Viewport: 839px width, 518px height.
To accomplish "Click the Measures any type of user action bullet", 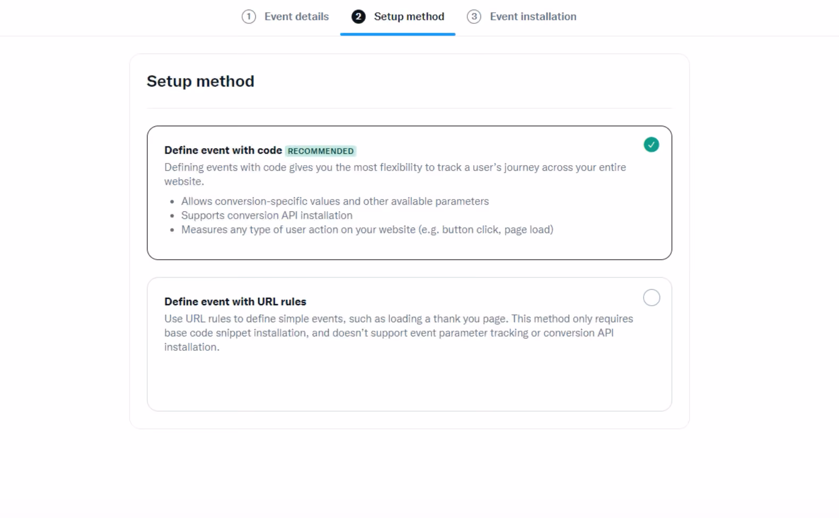I will (367, 230).
